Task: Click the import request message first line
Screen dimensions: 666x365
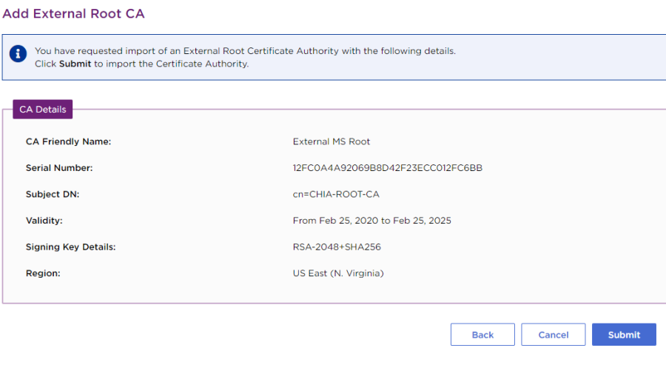Action: coord(245,51)
